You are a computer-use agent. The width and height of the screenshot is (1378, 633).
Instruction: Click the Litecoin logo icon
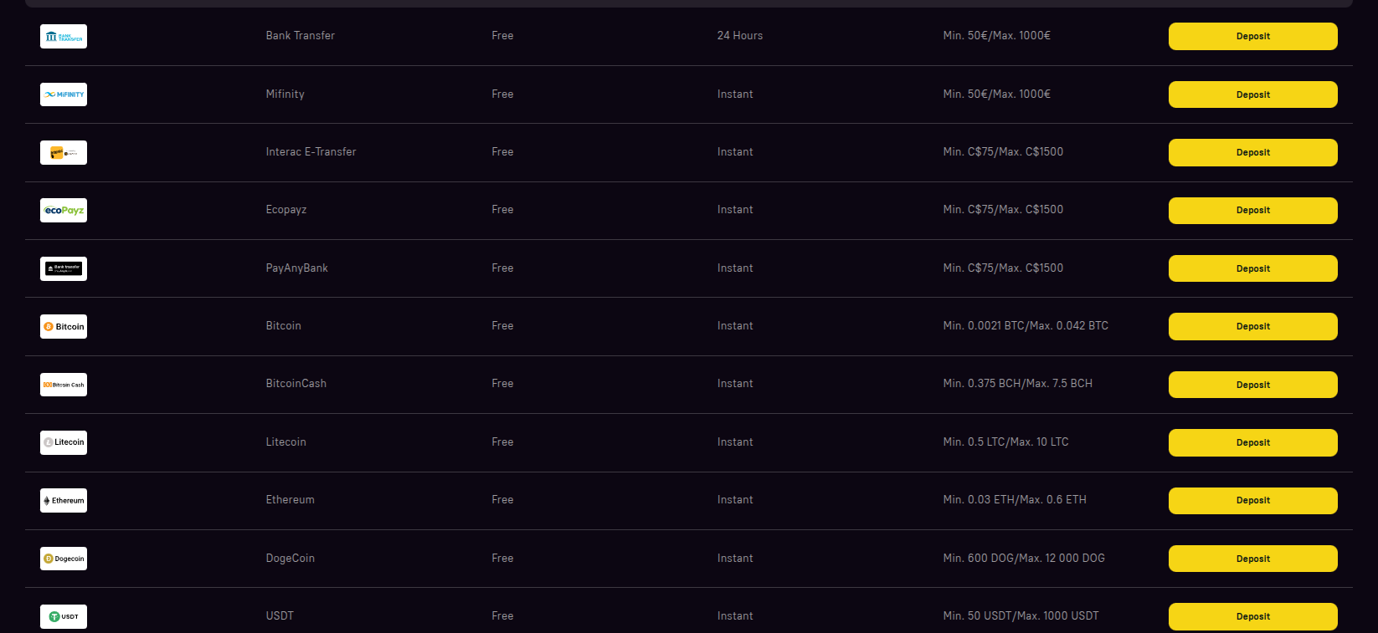(x=64, y=442)
